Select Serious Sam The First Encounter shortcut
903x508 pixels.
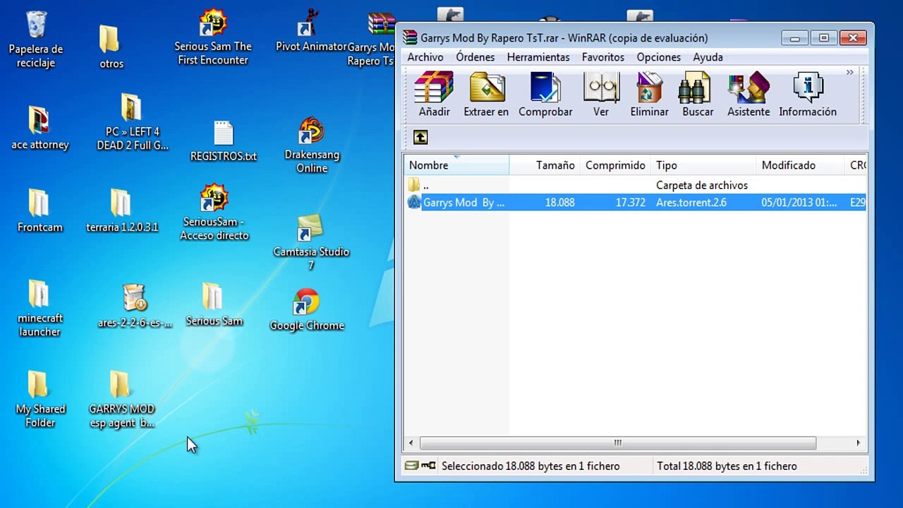(213, 37)
